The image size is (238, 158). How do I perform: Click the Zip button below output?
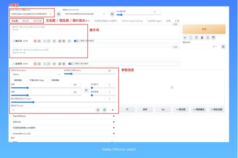(163, 110)
